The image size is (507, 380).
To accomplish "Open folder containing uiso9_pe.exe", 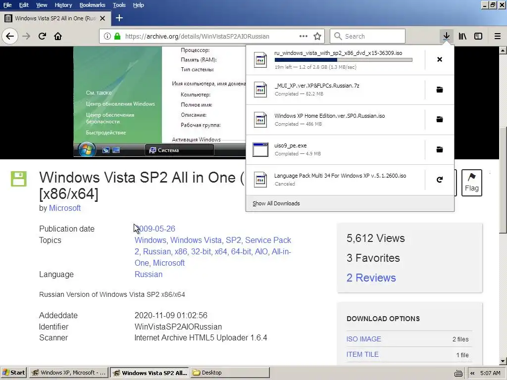I will [x=440, y=149].
